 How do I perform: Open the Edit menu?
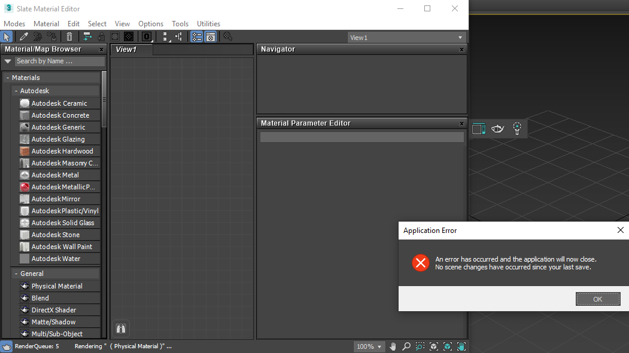(x=74, y=24)
